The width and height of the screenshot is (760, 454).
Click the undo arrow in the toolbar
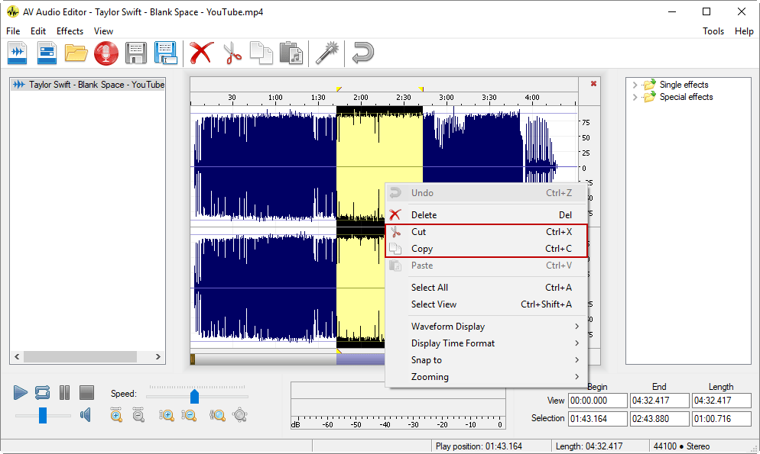(x=362, y=53)
